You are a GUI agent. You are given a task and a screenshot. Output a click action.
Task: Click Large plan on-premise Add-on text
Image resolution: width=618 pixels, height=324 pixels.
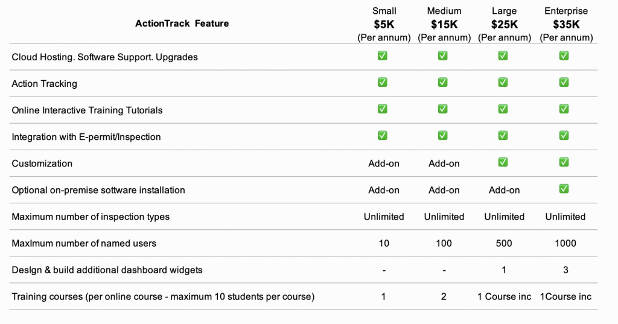tap(505, 190)
